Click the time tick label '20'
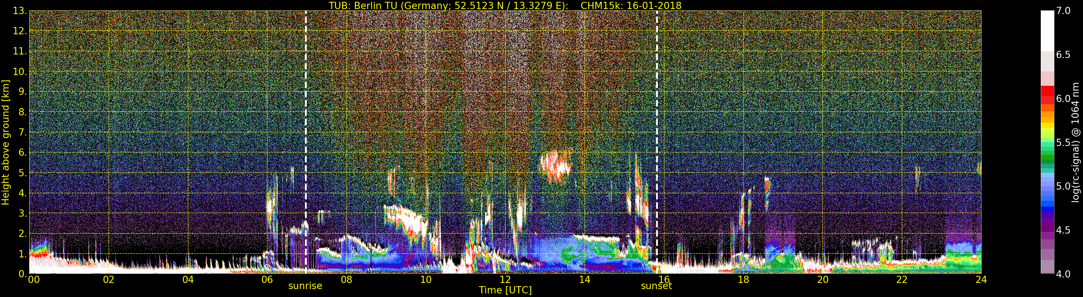 [x=822, y=279]
